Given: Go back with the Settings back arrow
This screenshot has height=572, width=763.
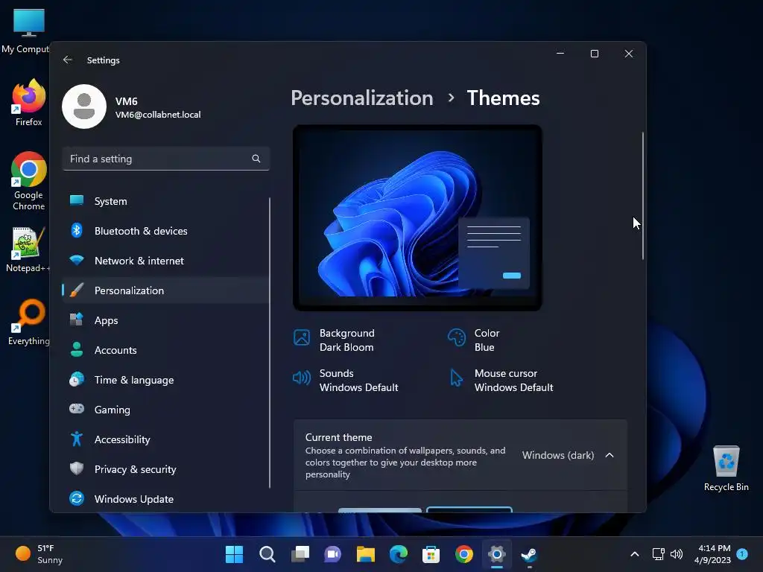Looking at the screenshot, I should (68, 60).
